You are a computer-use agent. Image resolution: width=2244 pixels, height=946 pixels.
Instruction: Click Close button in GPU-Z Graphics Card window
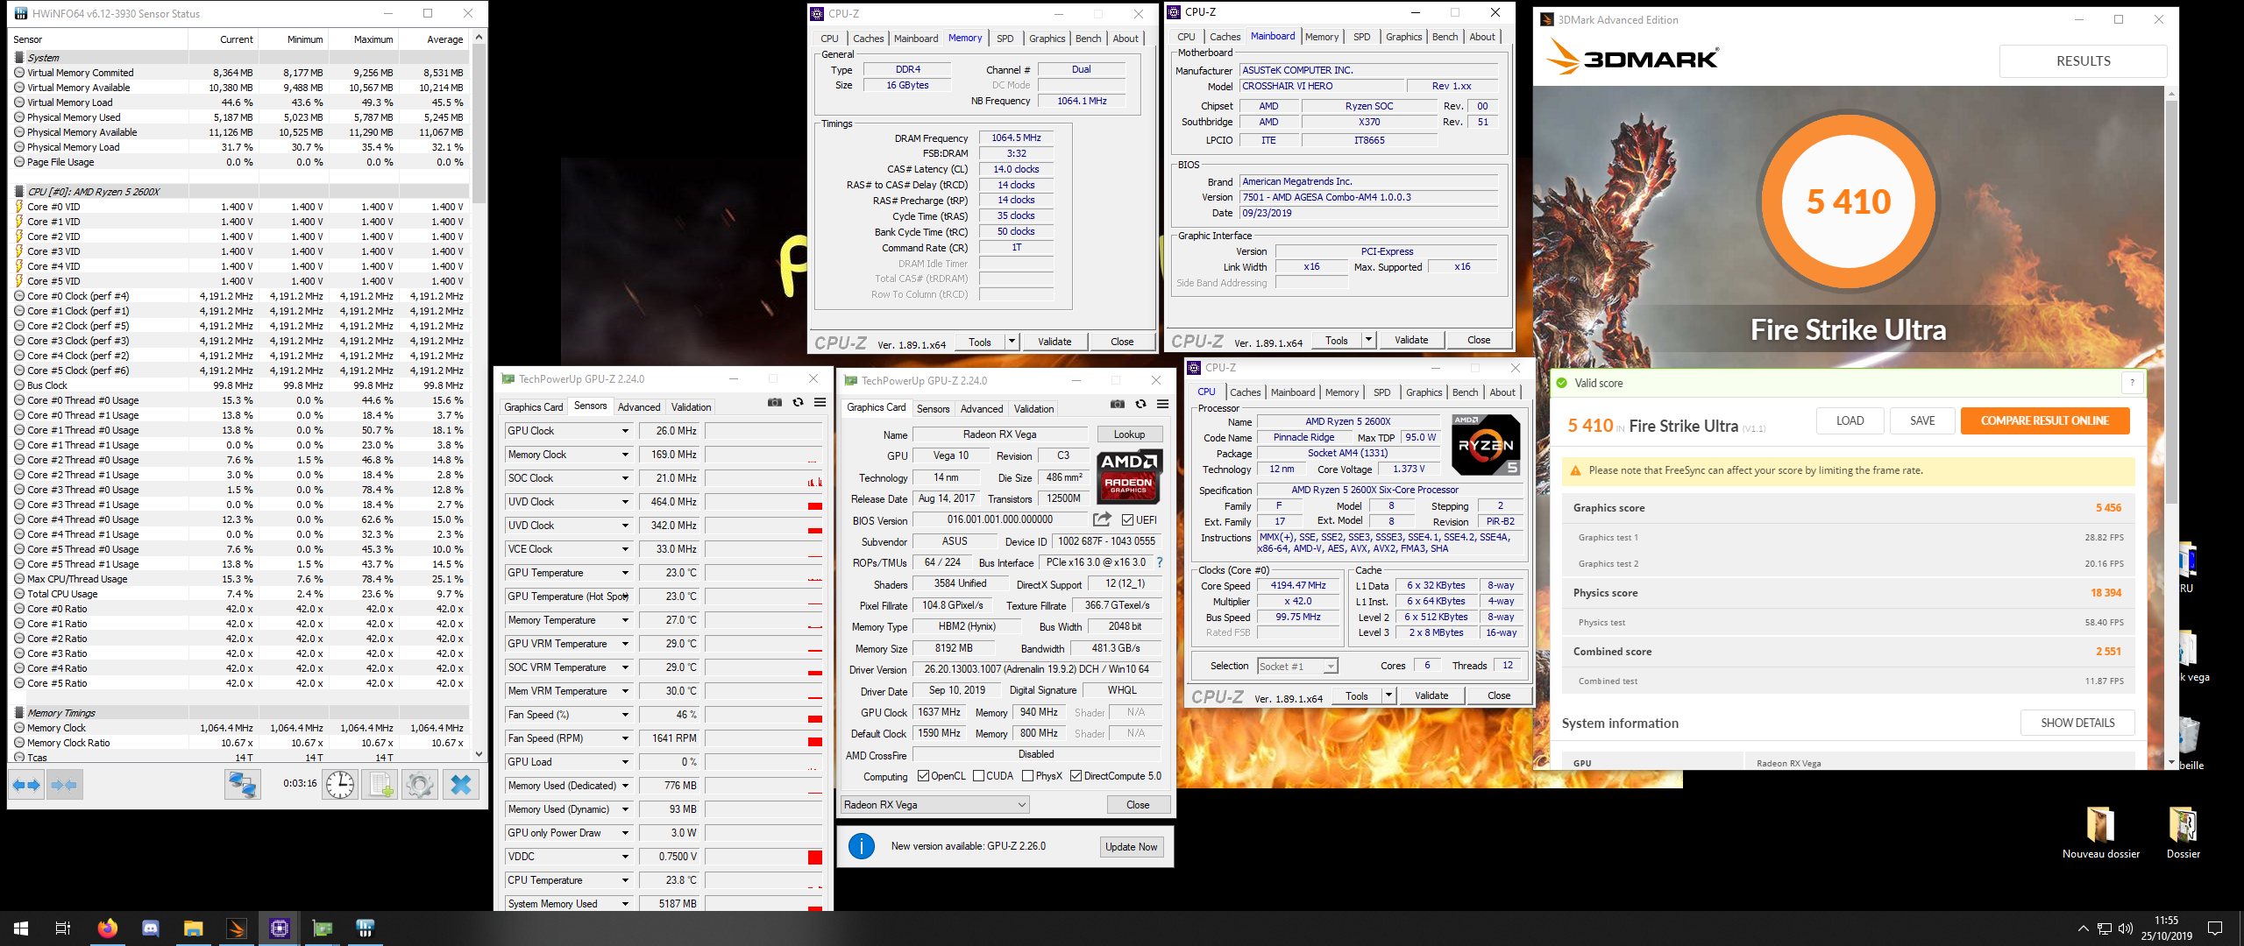(1137, 805)
